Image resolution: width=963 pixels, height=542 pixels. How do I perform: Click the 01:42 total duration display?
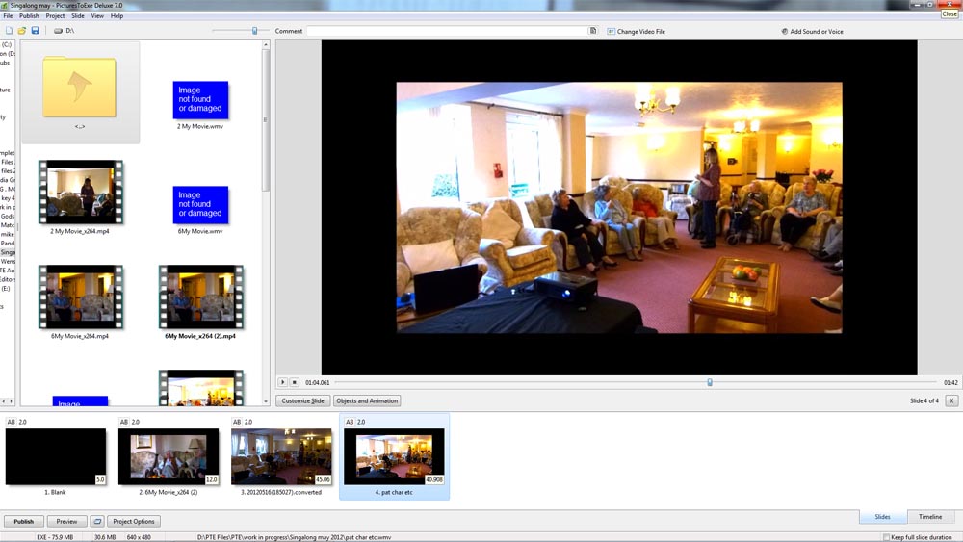pyautogui.click(x=950, y=382)
